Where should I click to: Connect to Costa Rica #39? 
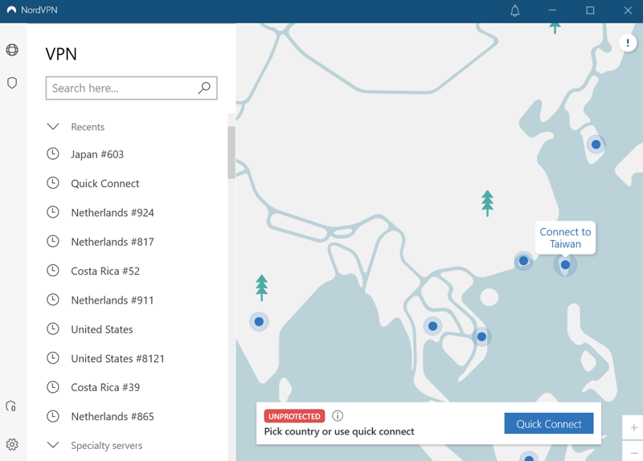[105, 387]
